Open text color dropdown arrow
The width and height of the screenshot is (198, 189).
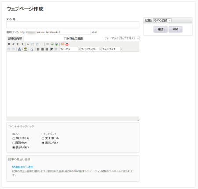[x=22, y=49]
